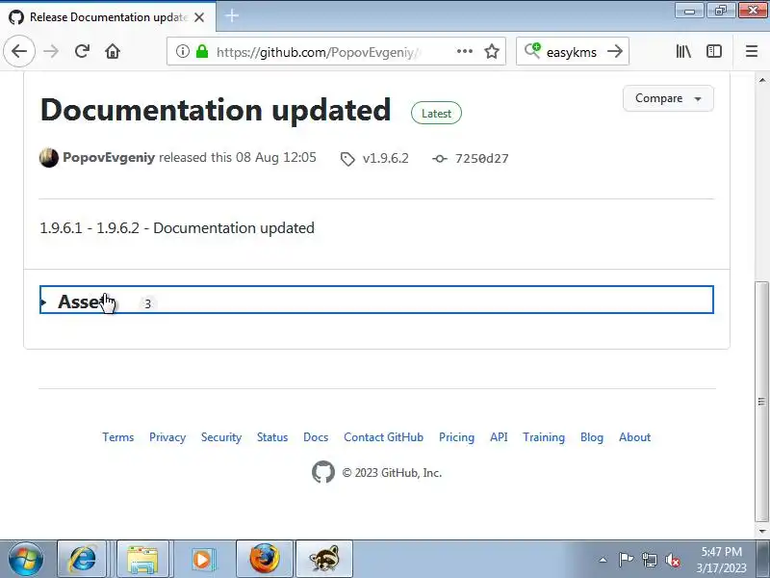Viewport: 770px width, 578px height.
Task: Open the v1.9.6.2 tag link
Action: pos(386,158)
